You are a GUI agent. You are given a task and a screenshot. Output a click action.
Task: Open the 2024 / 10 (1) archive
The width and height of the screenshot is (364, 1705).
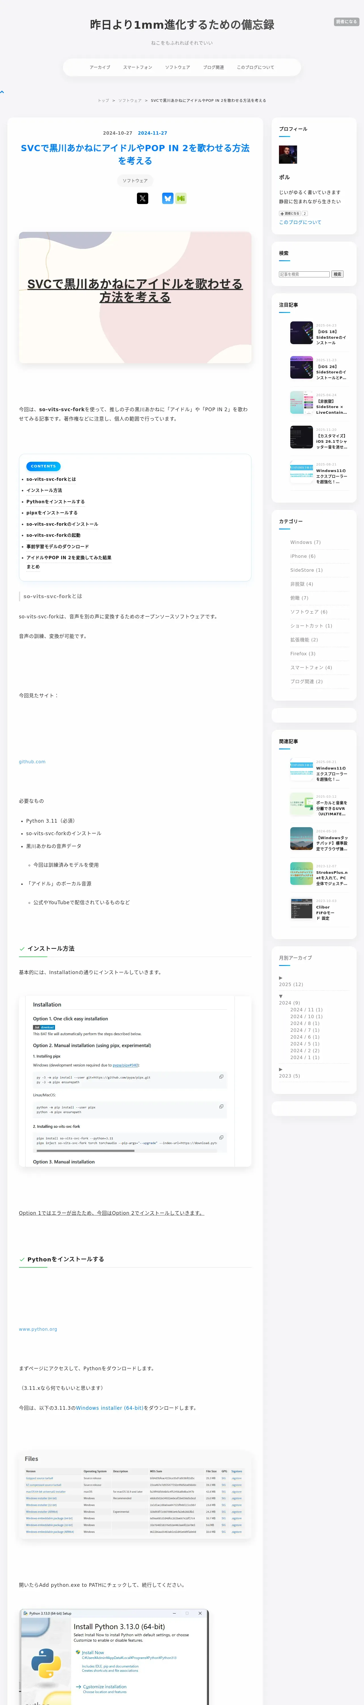coord(306,1017)
